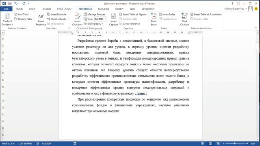Click 1169 WORDS word count
Screen dimensions: 260x146
25,144
